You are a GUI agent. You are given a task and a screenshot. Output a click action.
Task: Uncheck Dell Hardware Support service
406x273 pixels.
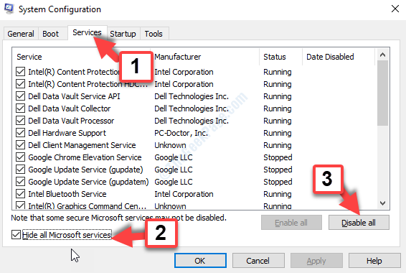coord(21,132)
